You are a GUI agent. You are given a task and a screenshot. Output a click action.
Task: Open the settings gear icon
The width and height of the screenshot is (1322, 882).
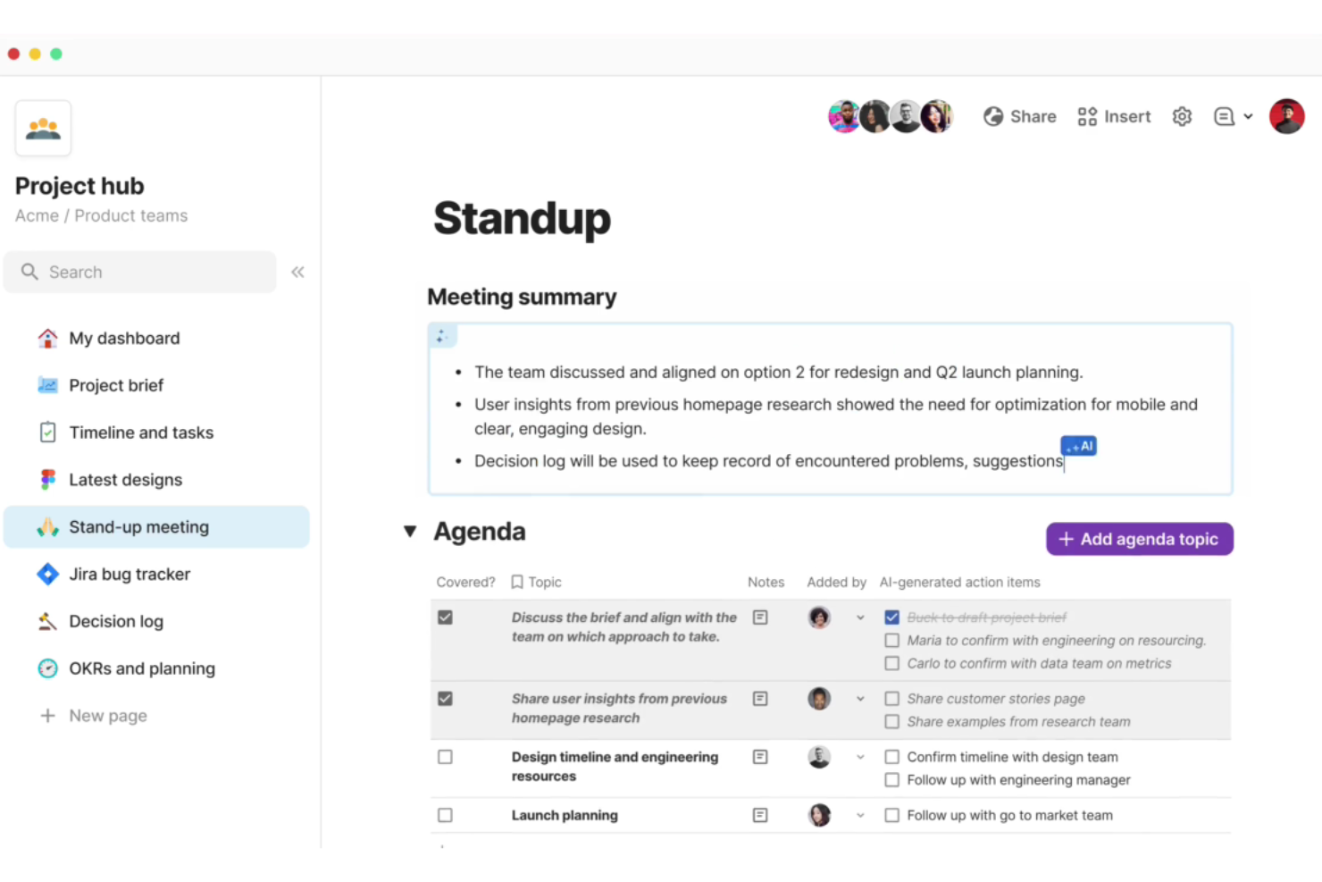(1182, 117)
